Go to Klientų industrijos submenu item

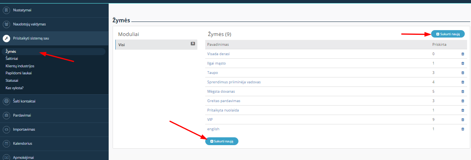tap(20, 66)
